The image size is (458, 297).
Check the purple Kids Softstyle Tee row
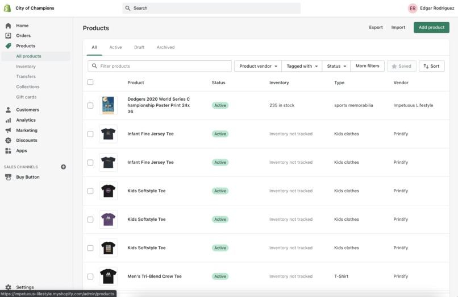coord(90,220)
